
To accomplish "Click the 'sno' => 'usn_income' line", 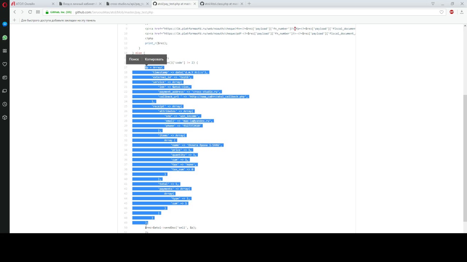I will click(x=182, y=116).
